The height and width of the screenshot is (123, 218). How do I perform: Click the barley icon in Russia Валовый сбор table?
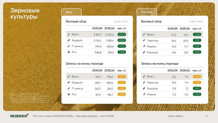click(144, 46)
